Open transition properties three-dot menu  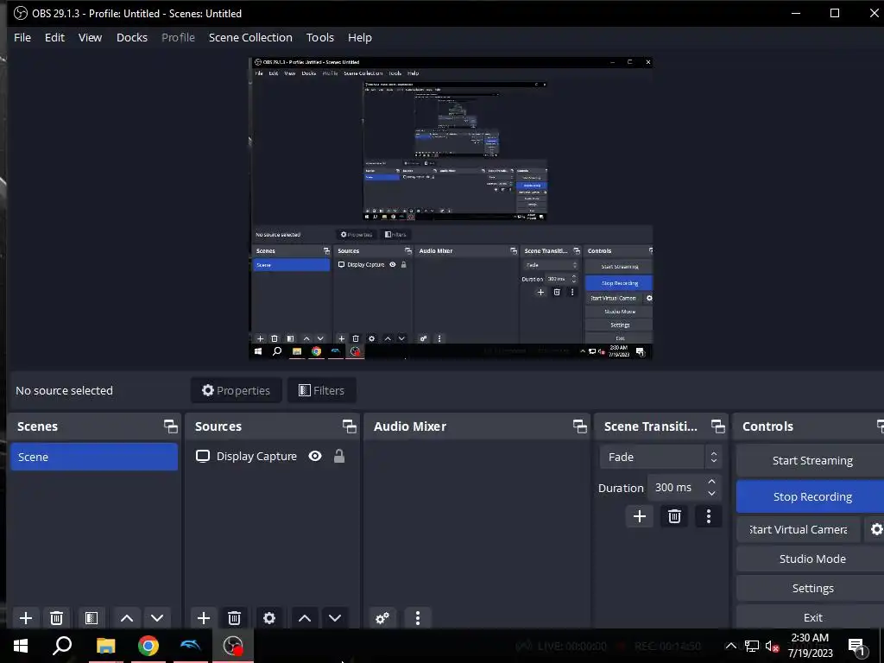coord(709,516)
